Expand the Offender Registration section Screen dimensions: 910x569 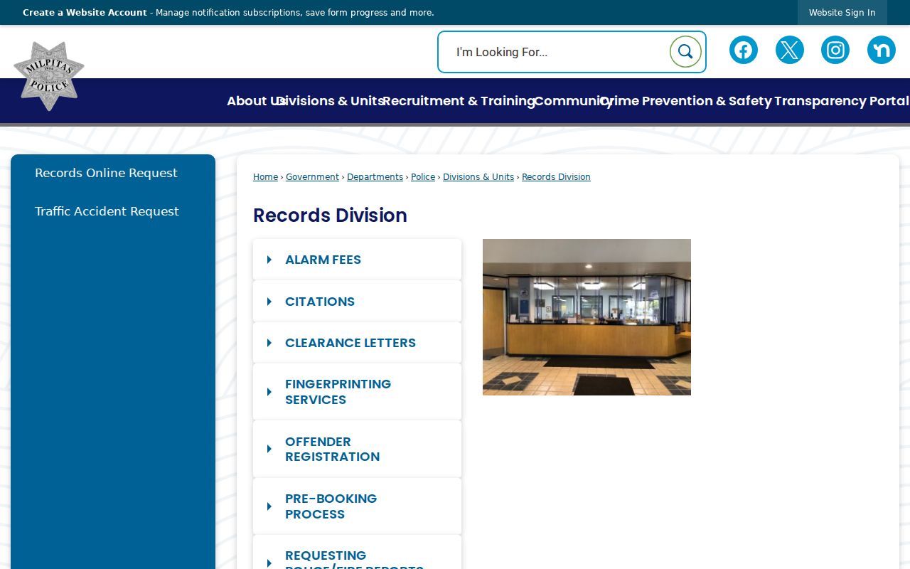point(357,449)
